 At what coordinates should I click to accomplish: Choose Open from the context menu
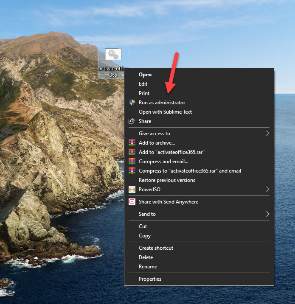[x=145, y=75]
